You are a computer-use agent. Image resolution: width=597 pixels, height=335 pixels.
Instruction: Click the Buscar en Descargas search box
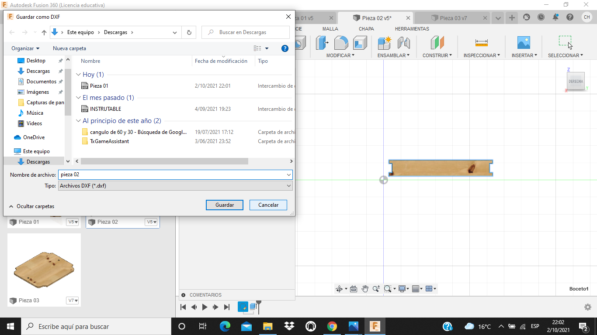coord(246,32)
